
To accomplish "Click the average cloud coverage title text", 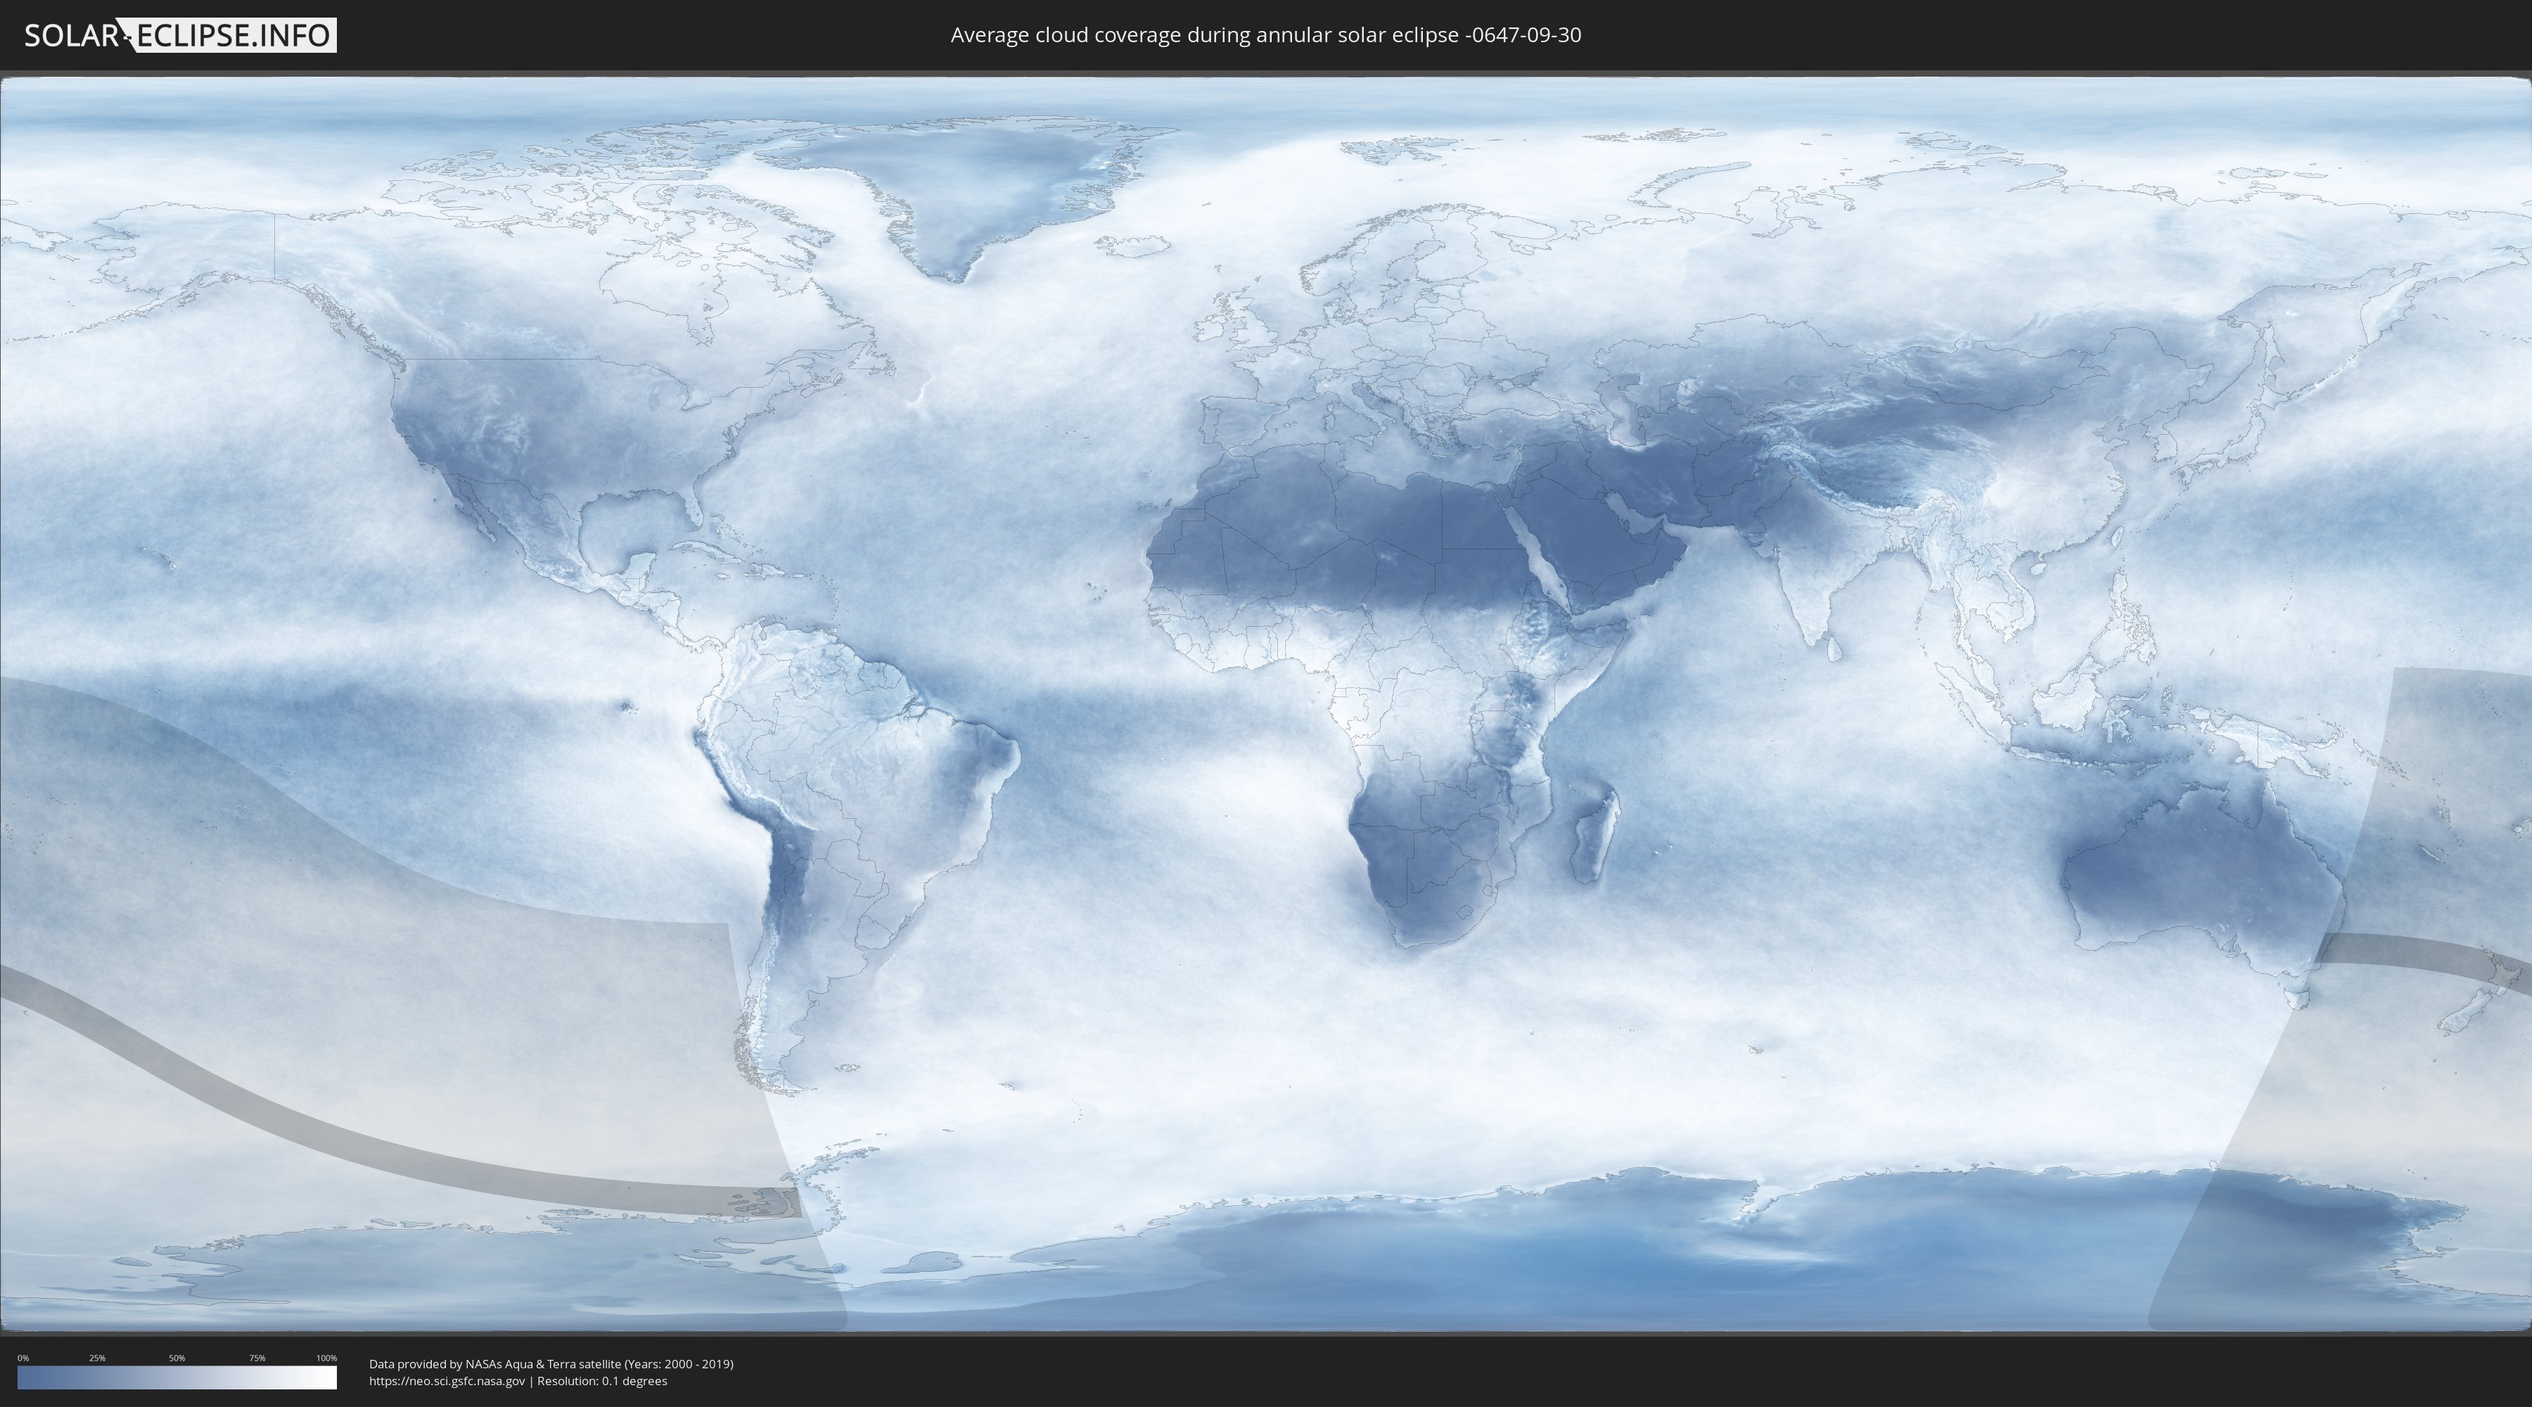I will pos(1266,35).
